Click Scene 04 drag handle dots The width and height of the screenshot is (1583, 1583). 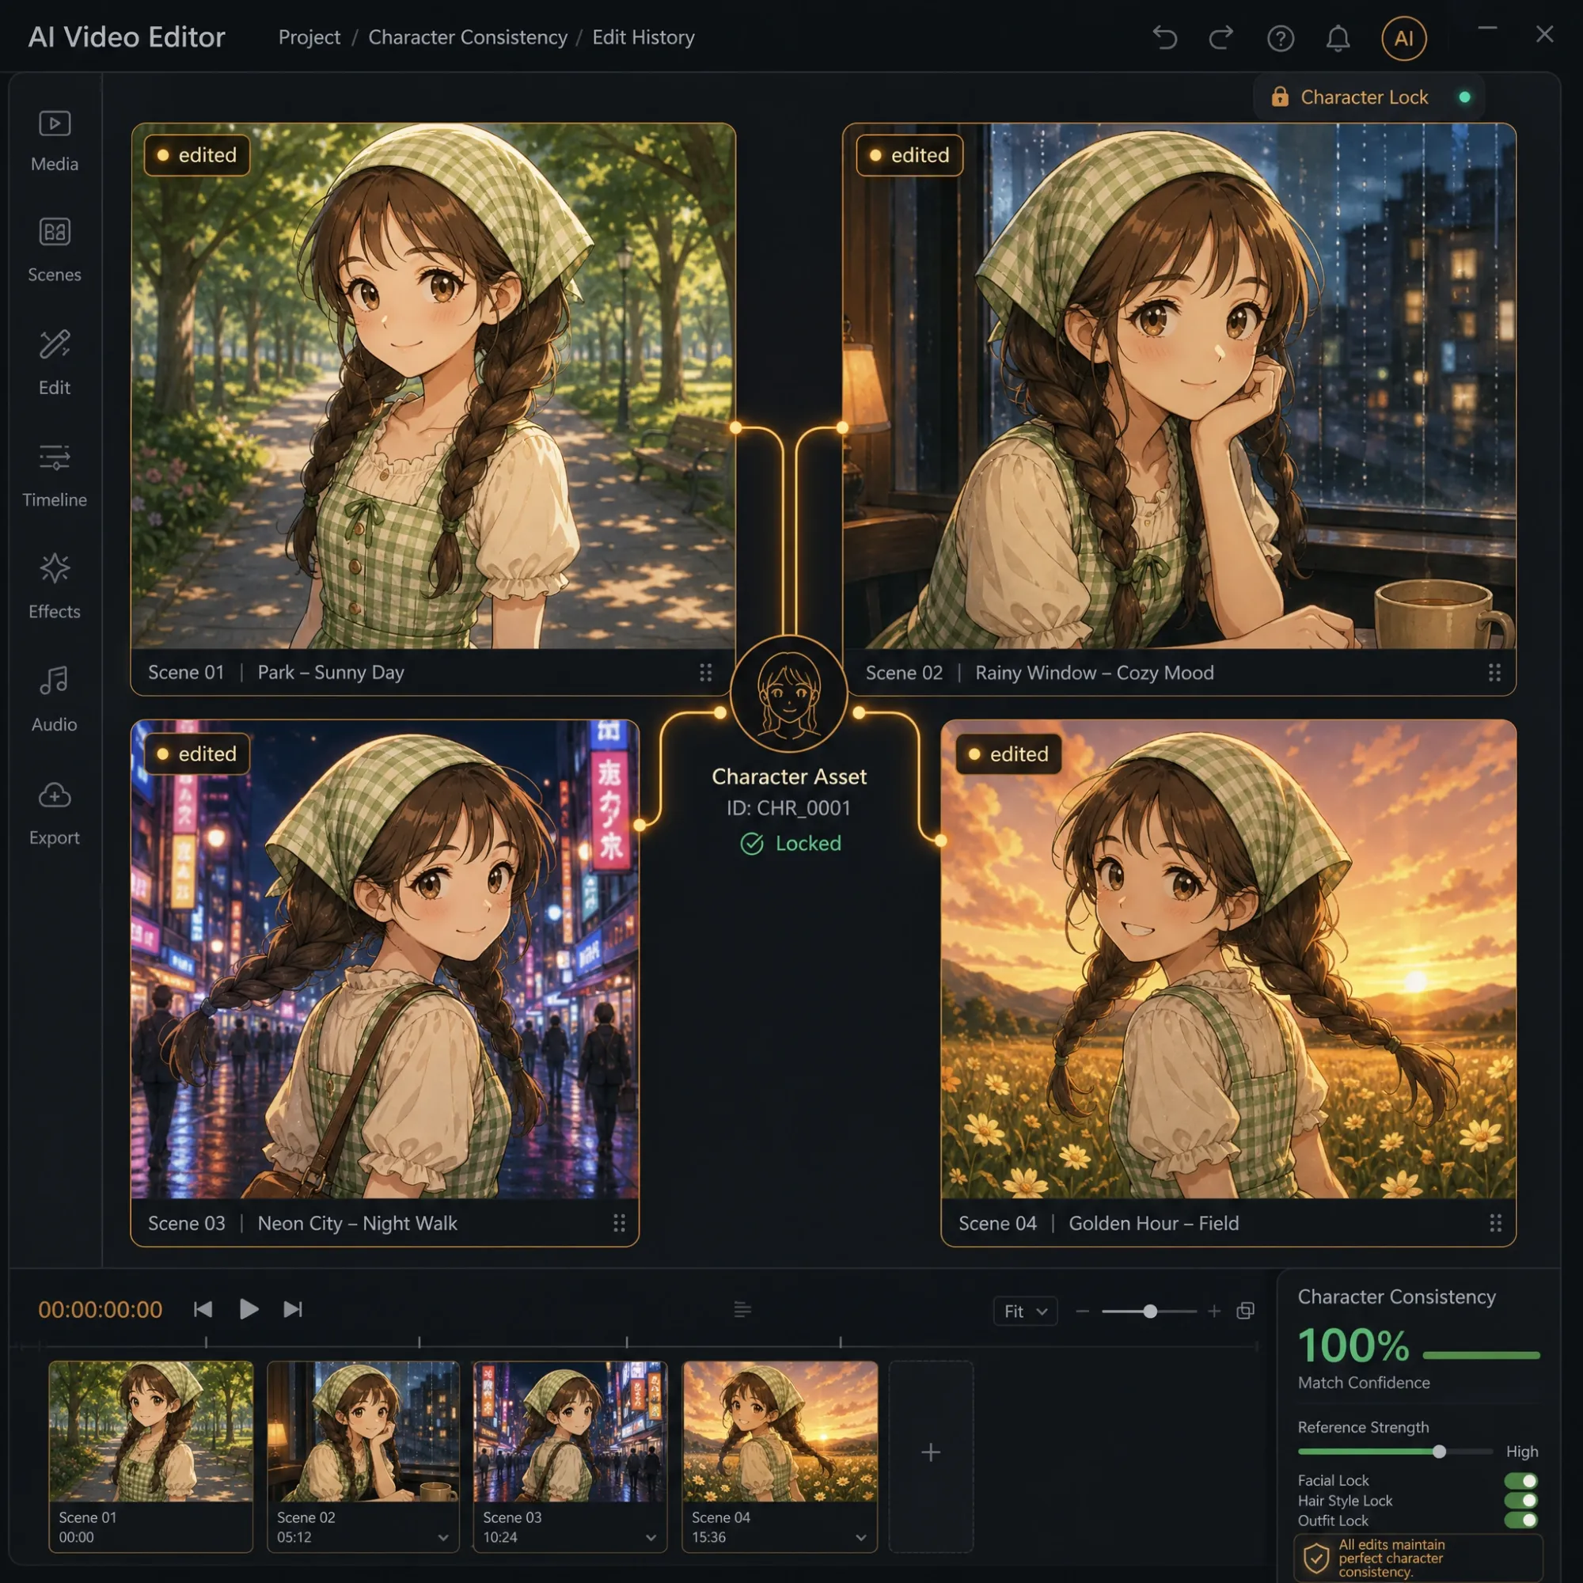[x=1495, y=1224]
